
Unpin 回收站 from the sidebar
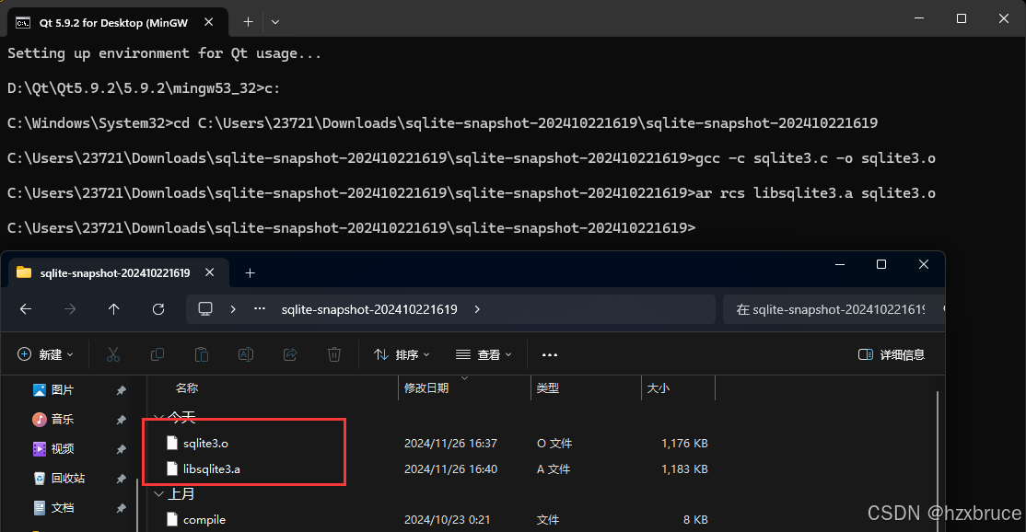click(122, 479)
